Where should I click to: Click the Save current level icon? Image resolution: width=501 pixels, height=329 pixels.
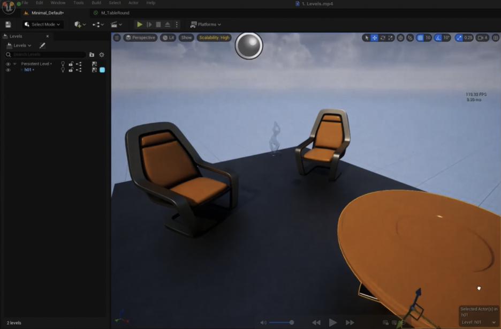point(9,24)
